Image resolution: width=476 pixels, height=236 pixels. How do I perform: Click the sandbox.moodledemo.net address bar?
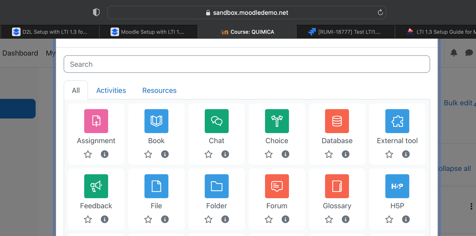coord(247,12)
